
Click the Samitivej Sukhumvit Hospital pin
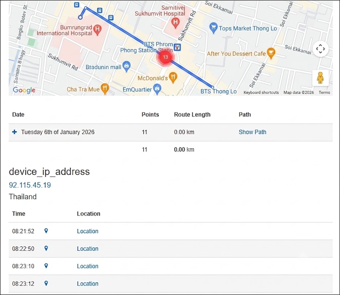(x=175, y=23)
